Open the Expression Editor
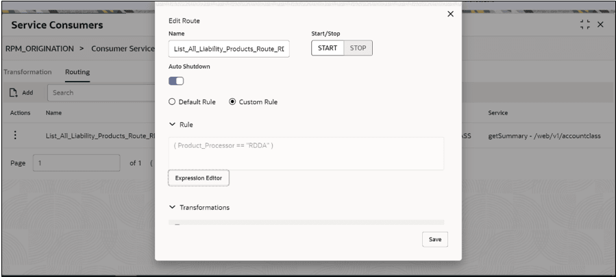616x277 pixels. click(x=199, y=178)
